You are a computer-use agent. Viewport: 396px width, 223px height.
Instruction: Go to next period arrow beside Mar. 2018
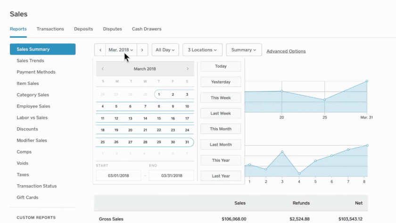click(x=142, y=50)
